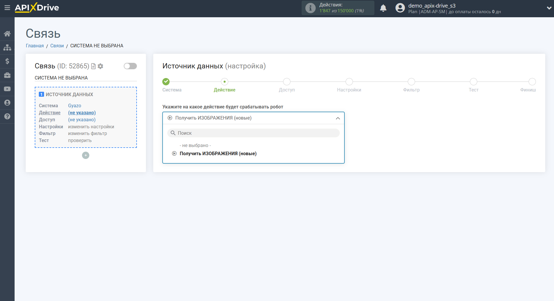Open the 'Связи' breadcrumb link
554x301 pixels.
click(57, 46)
